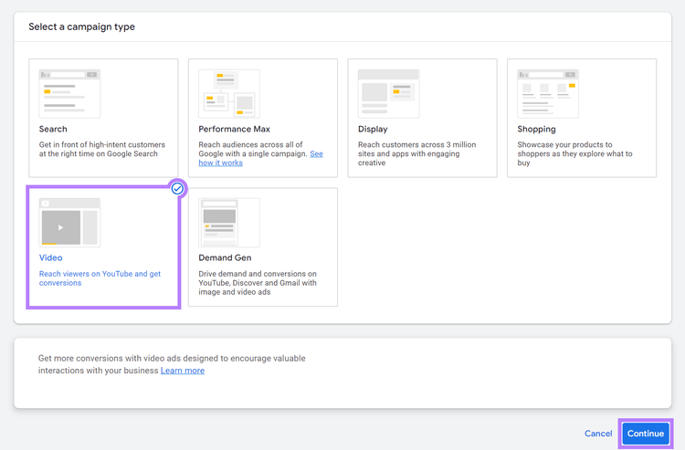This screenshot has width=685, height=450.
Task: Click 'Drive demand and conversions' description
Action: (258, 283)
